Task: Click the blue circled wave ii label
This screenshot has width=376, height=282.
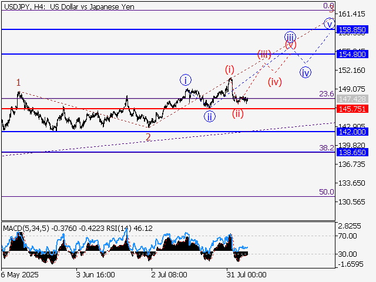Action: coord(210,116)
